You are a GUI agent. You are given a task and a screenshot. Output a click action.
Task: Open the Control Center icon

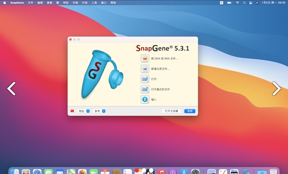tap(251, 3)
